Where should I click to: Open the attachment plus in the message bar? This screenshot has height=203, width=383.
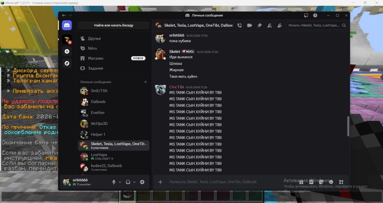[160, 182]
